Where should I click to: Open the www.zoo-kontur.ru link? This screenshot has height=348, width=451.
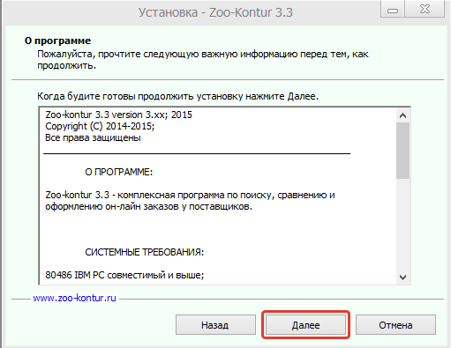74,298
